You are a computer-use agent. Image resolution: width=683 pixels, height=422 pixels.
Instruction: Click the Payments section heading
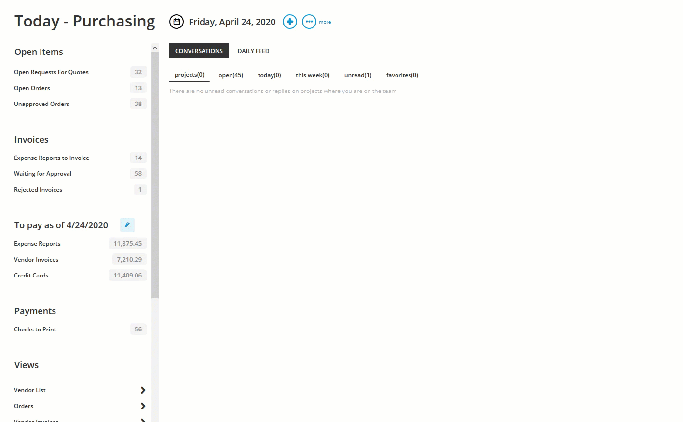click(x=35, y=311)
